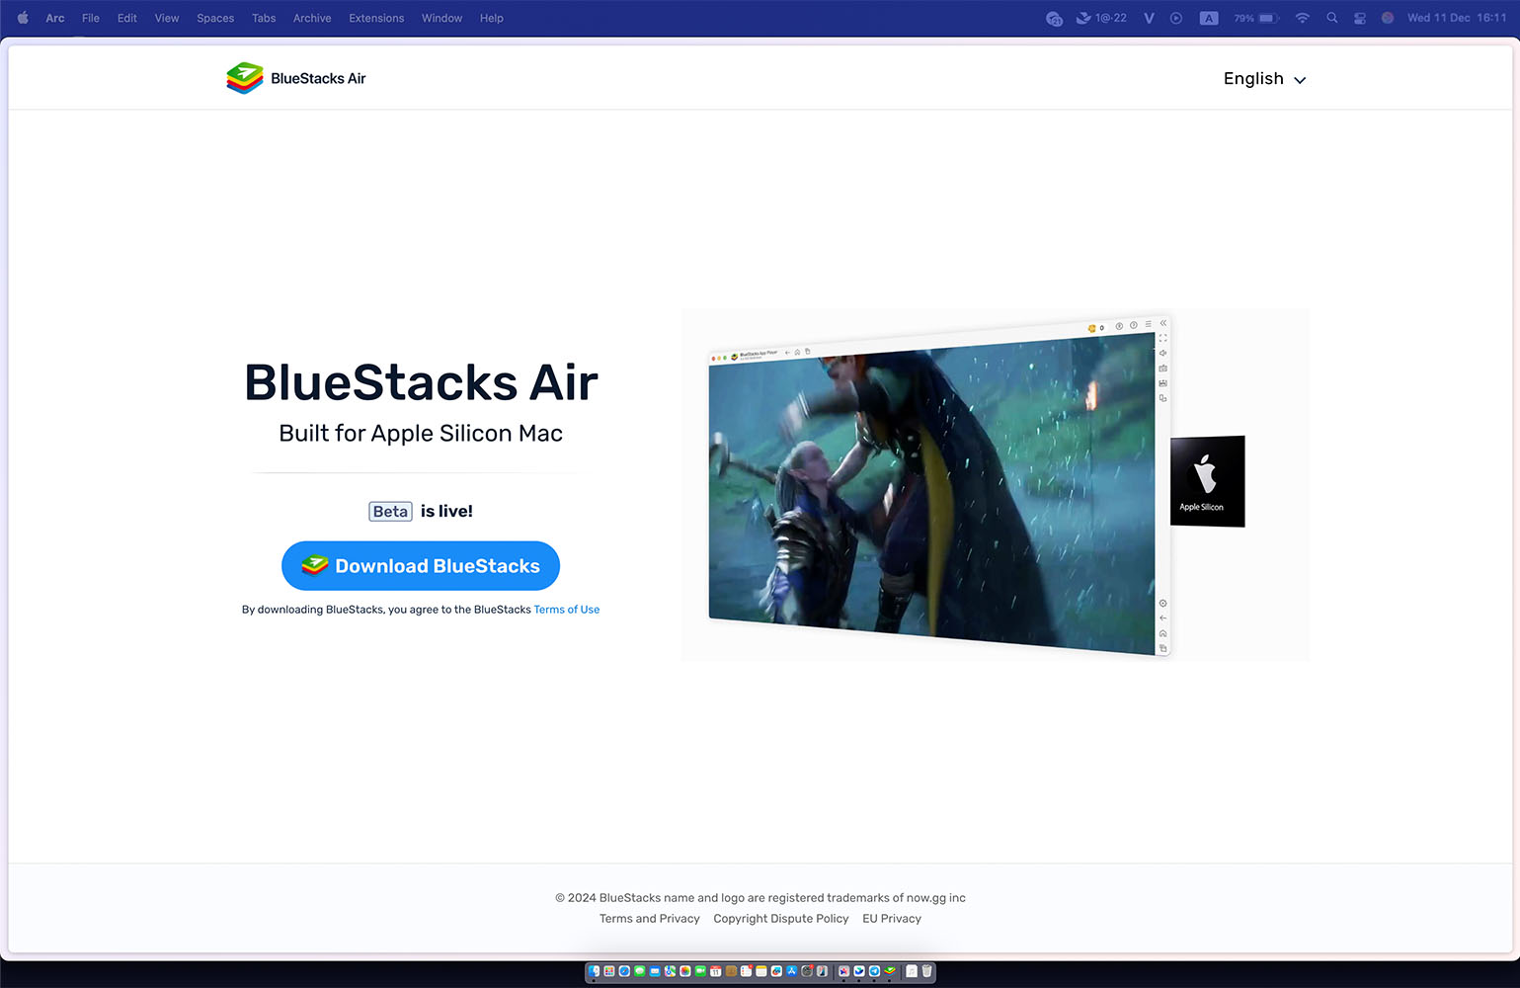Click the Built for Apple Silicon Mac subtitle

tap(421, 433)
